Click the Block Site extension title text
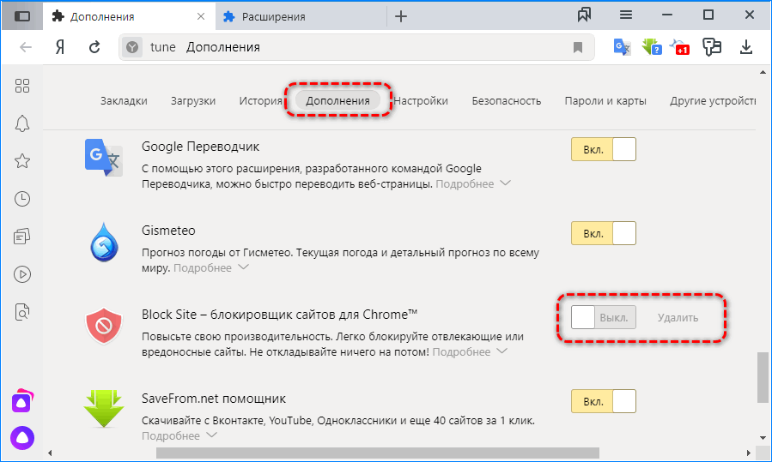This screenshot has width=772, height=462. (280, 315)
